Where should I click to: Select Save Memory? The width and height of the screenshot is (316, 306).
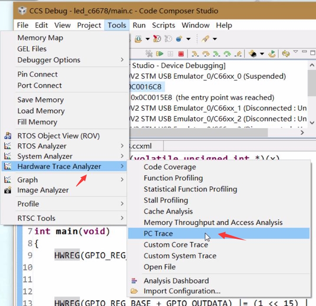(65, 100)
